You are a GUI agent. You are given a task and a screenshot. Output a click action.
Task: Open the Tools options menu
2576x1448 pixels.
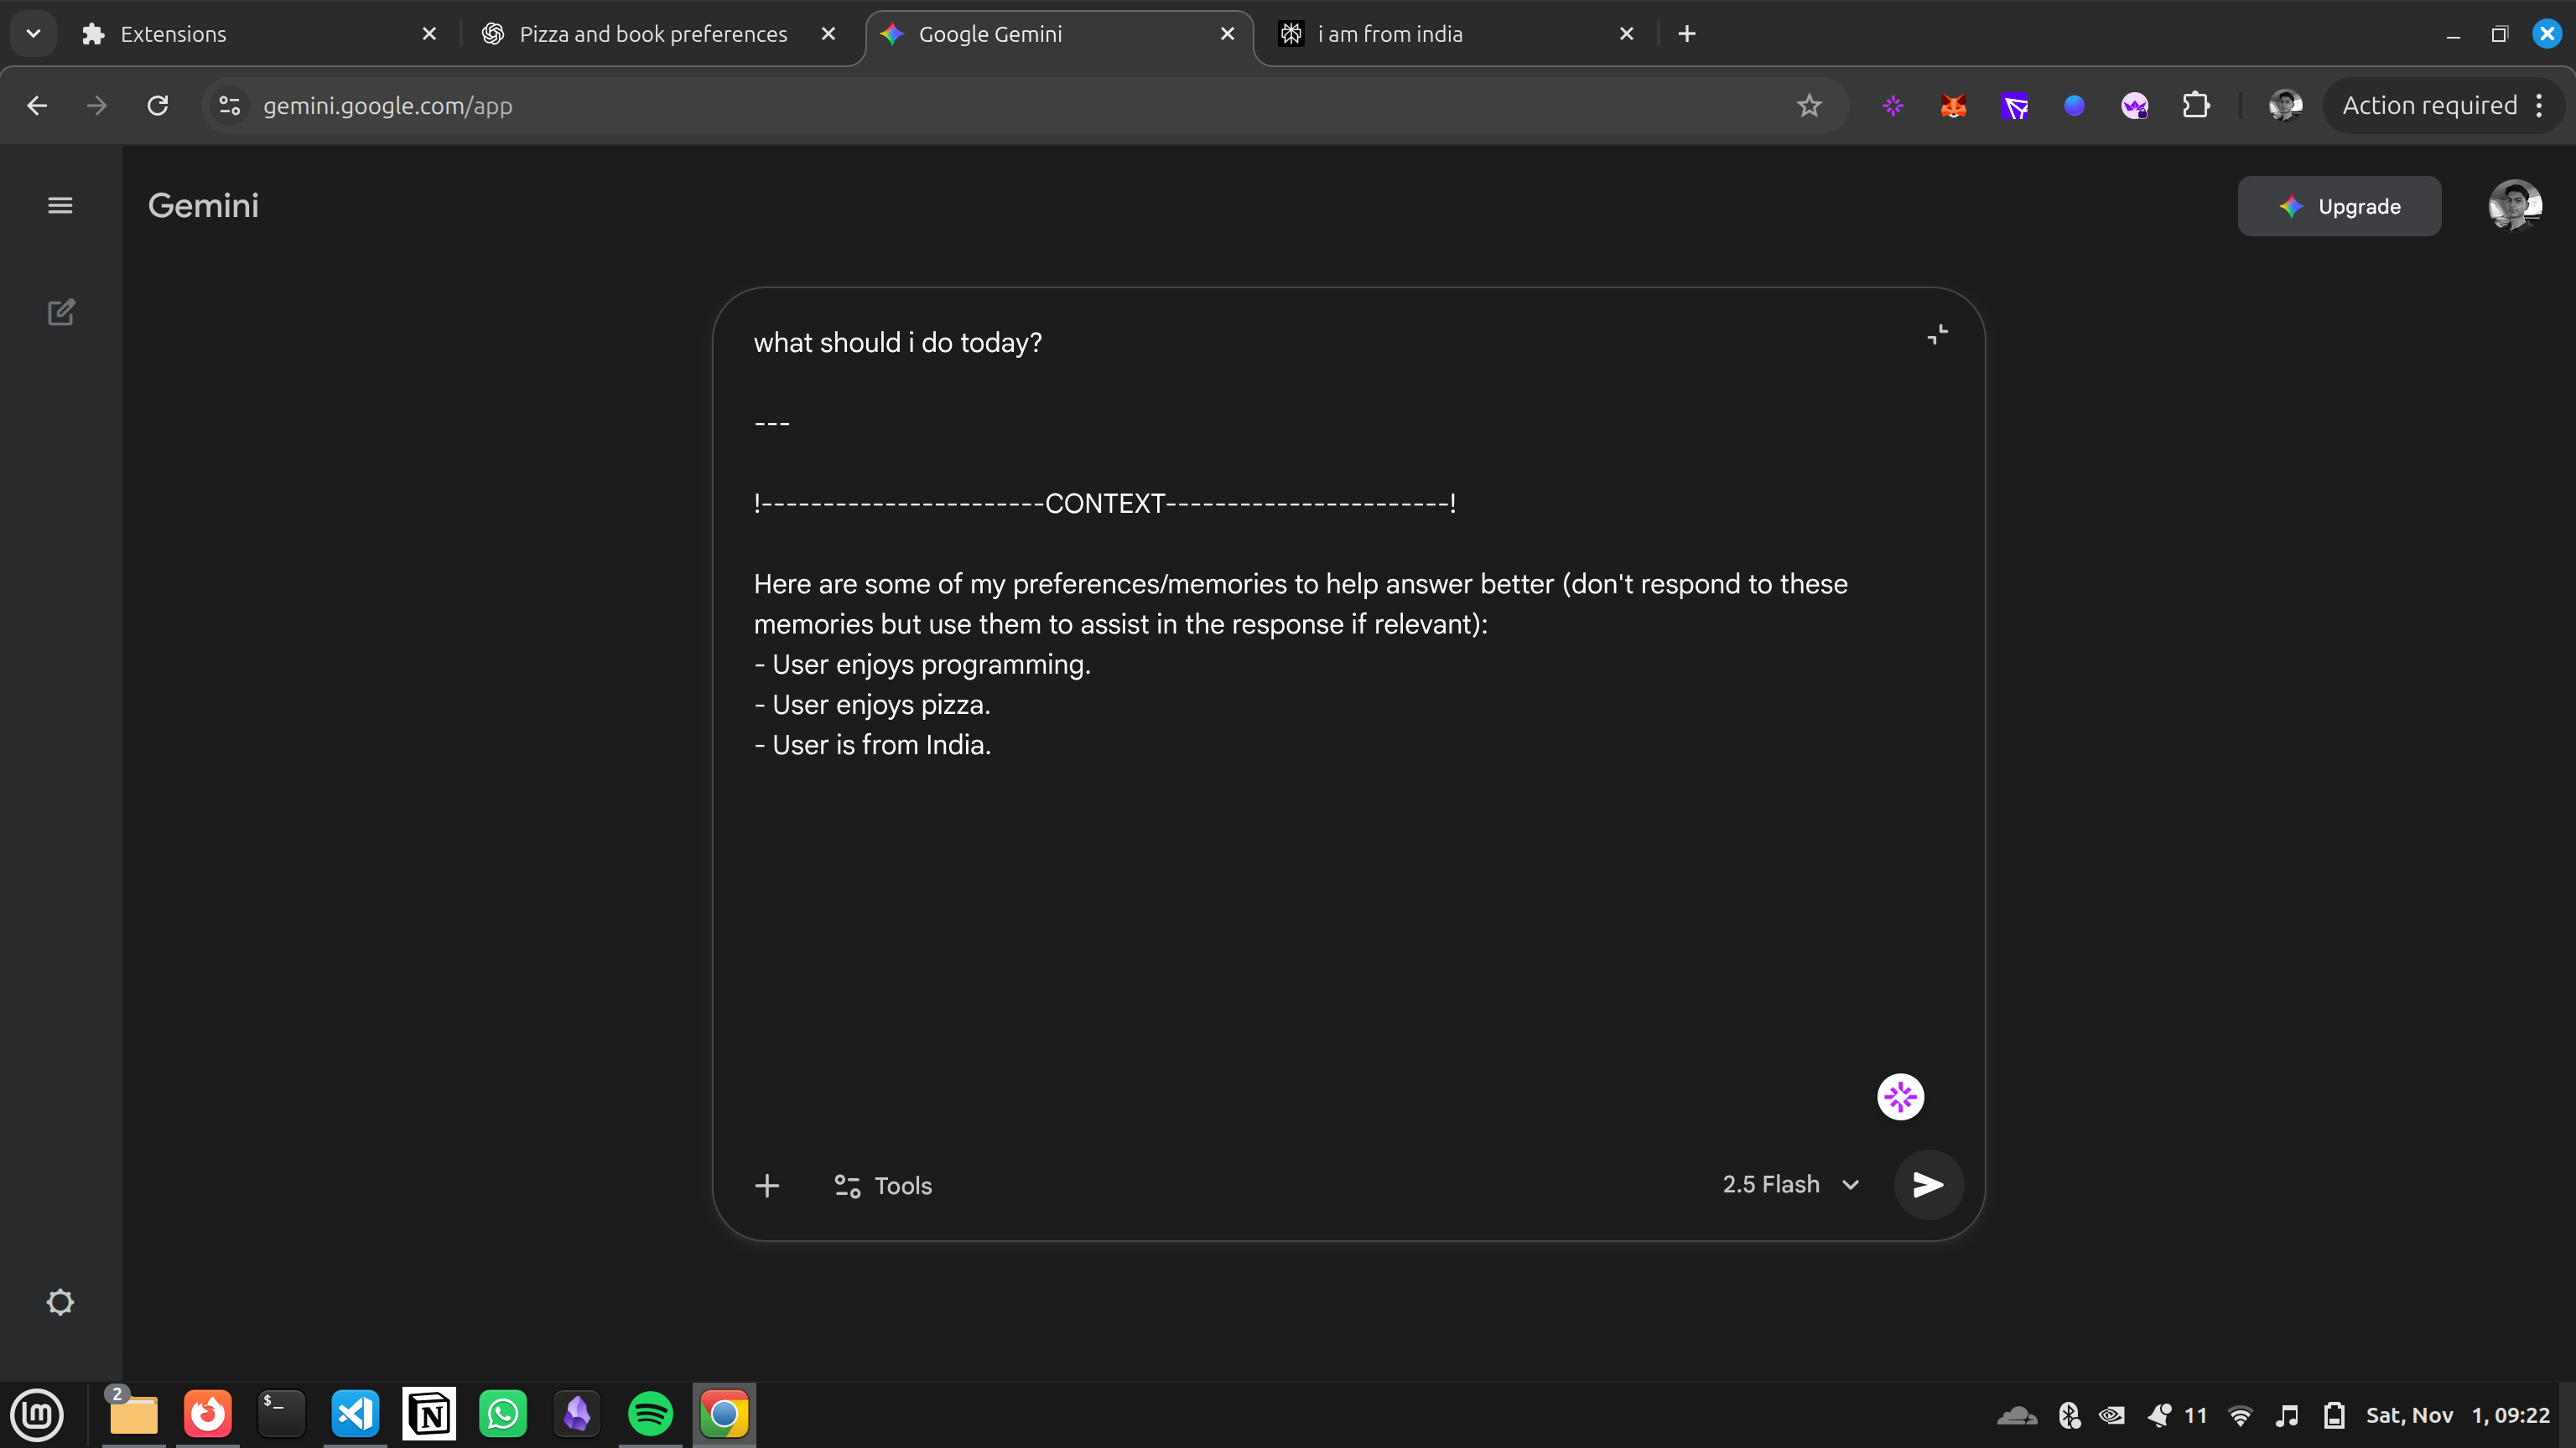click(x=883, y=1185)
